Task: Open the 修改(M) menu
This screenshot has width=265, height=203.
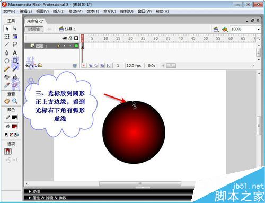Action: tap(76, 11)
